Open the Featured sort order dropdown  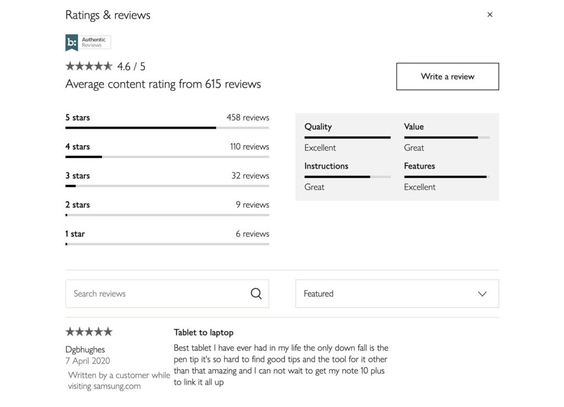click(397, 294)
